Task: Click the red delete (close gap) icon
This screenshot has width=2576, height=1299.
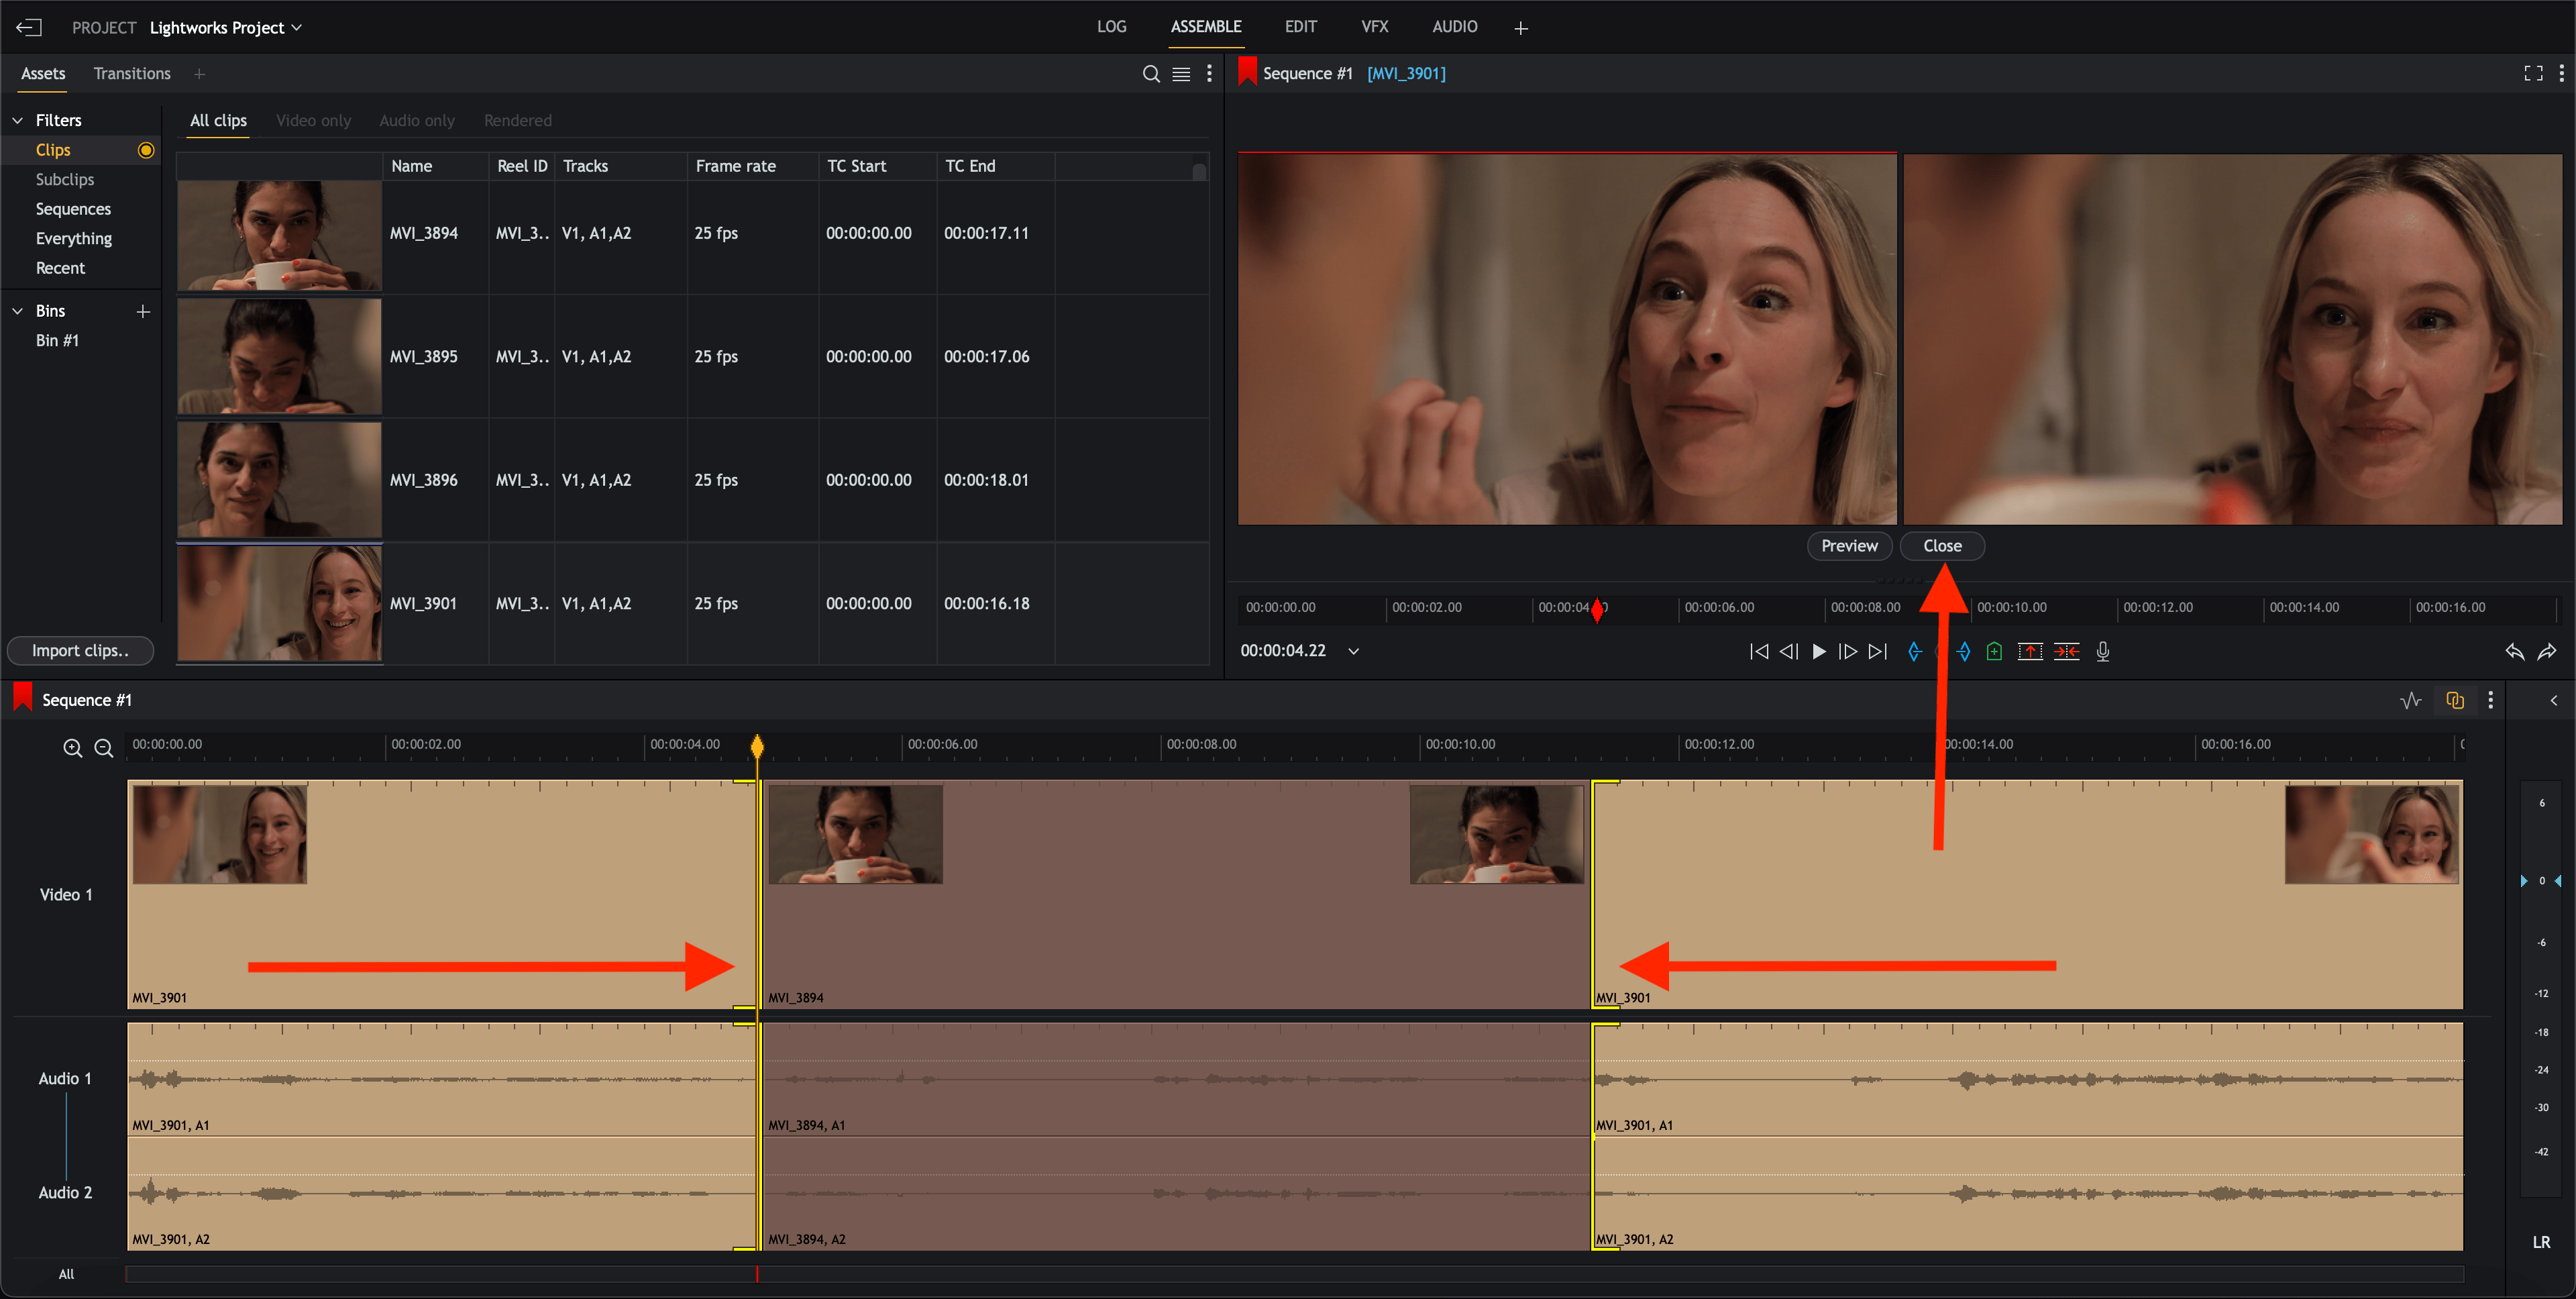Action: [2066, 652]
